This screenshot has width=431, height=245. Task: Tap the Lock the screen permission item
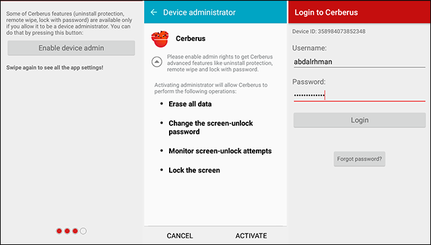coord(194,170)
